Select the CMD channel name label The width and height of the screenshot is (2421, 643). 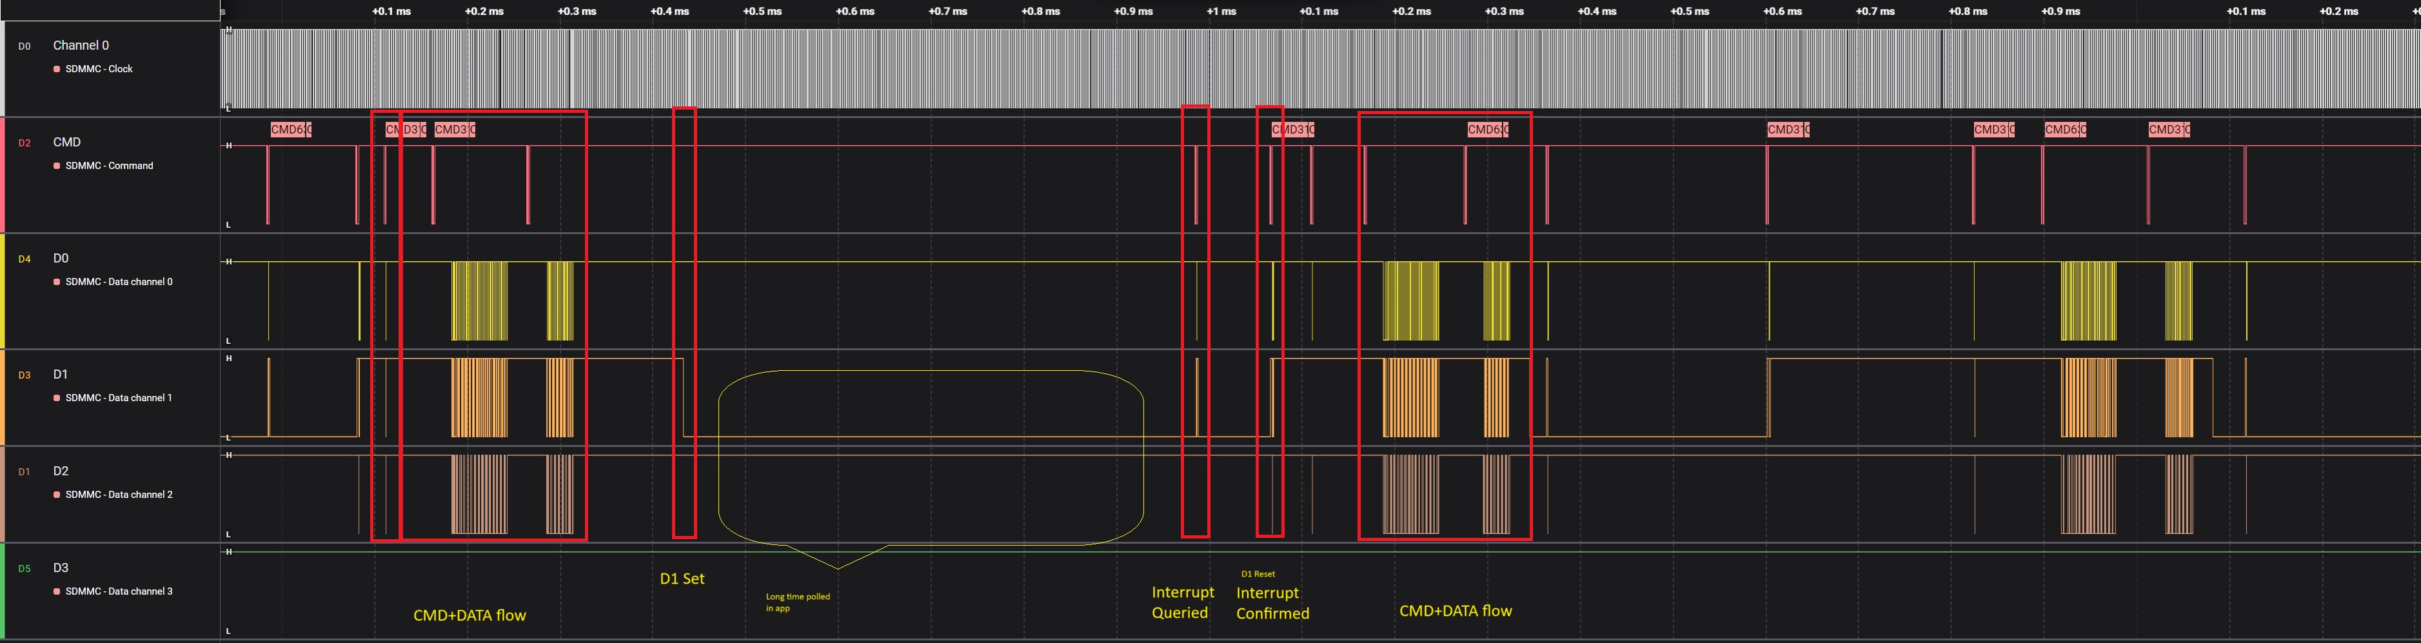coord(66,142)
